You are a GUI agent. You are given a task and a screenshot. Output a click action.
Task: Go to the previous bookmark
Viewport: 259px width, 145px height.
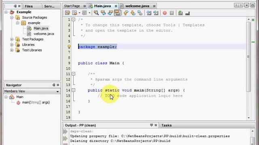pos(126,13)
